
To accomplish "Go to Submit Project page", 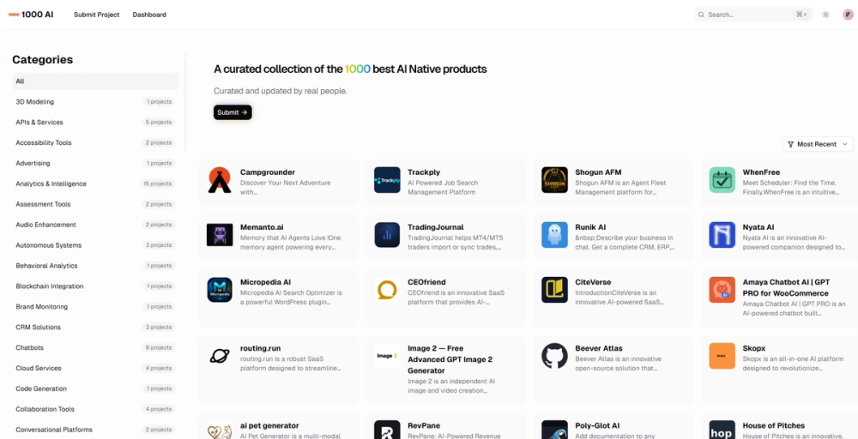I will pyautogui.click(x=96, y=15).
